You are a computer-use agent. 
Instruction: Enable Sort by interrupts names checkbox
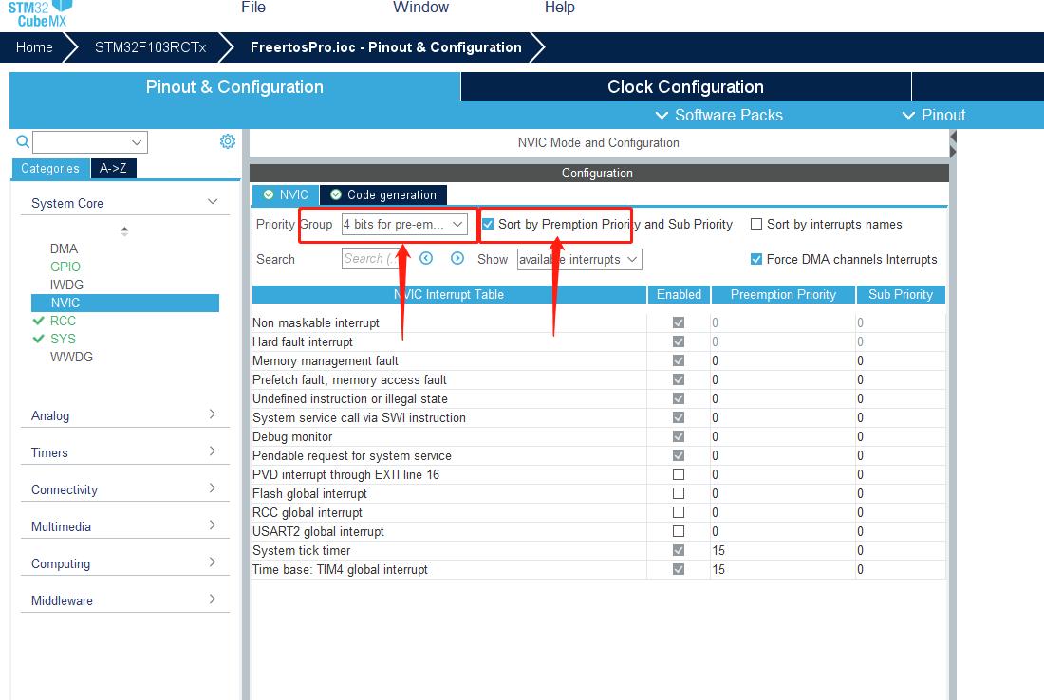(756, 225)
